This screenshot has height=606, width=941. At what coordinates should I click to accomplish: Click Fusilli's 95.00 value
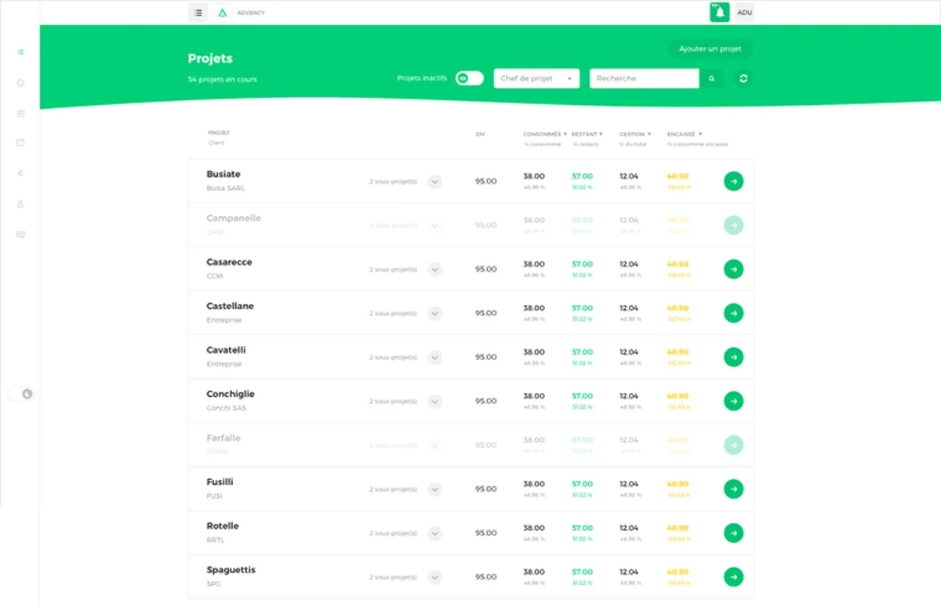point(486,489)
